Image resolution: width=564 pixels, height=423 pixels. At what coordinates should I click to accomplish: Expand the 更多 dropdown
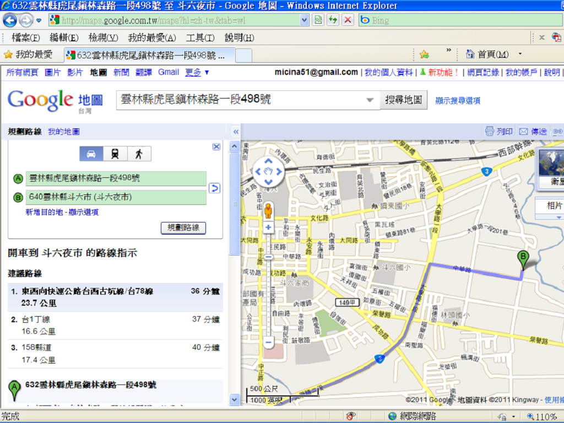tap(197, 72)
